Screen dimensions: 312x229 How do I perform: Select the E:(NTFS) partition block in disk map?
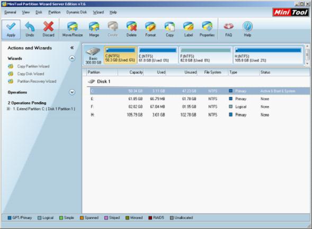click(x=158, y=55)
